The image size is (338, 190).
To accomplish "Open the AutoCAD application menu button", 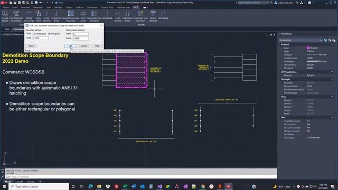I will coord(4,3).
